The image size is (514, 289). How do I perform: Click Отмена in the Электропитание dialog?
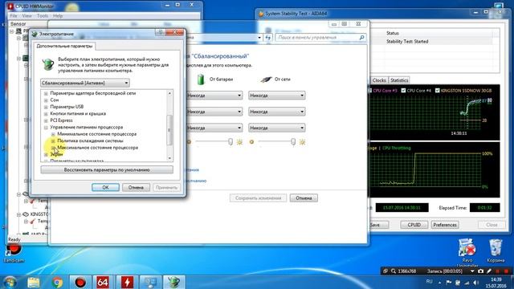coord(136,187)
